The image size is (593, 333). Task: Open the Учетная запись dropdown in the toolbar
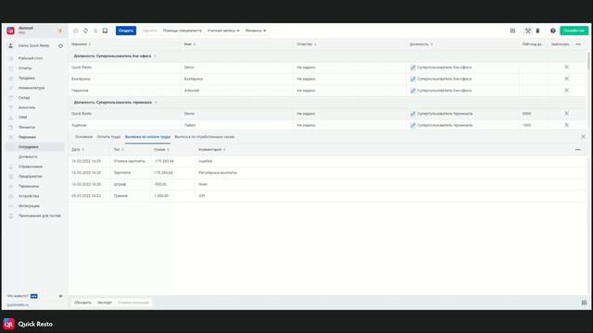click(x=223, y=31)
